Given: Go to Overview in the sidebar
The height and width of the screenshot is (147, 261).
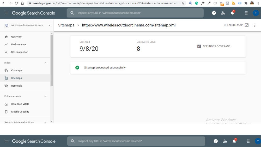Looking at the screenshot, I should pyautogui.click(x=16, y=37).
